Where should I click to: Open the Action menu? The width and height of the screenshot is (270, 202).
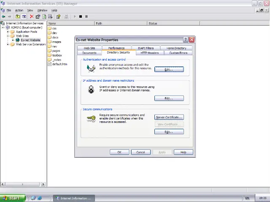coord(19,10)
